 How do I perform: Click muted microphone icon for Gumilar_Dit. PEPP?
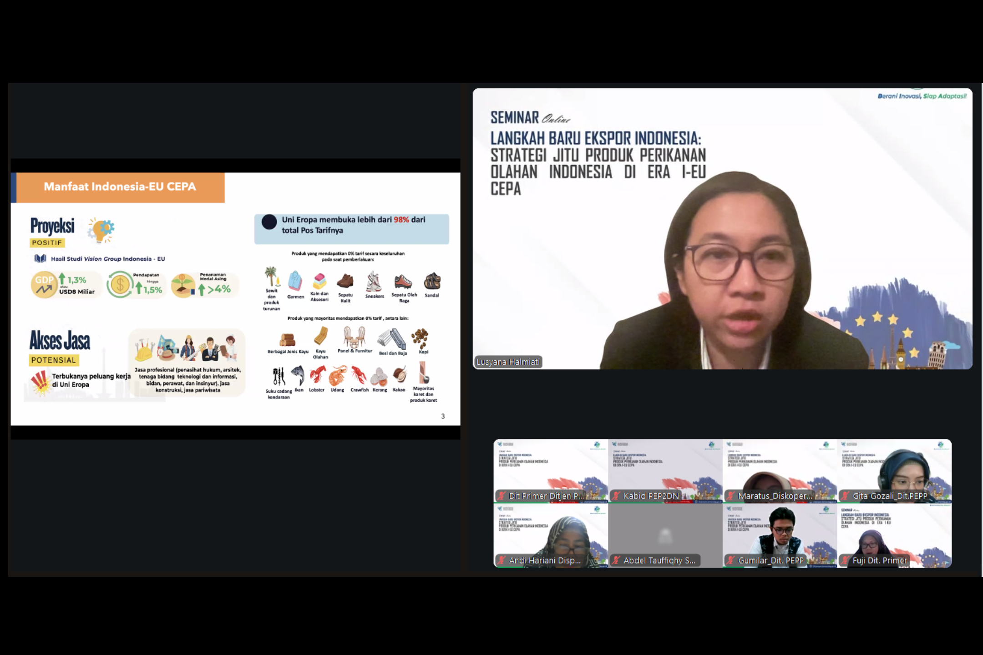pyautogui.click(x=730, y=561)
